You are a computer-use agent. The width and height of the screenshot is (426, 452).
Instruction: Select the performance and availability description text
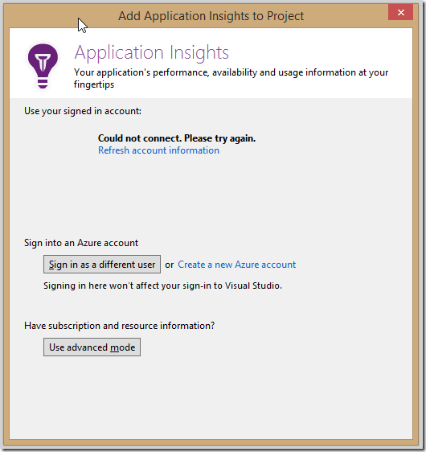pos(231,78)
